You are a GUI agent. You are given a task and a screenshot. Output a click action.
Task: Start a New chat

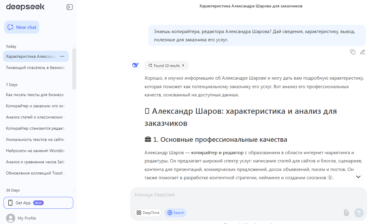[22, 27]
